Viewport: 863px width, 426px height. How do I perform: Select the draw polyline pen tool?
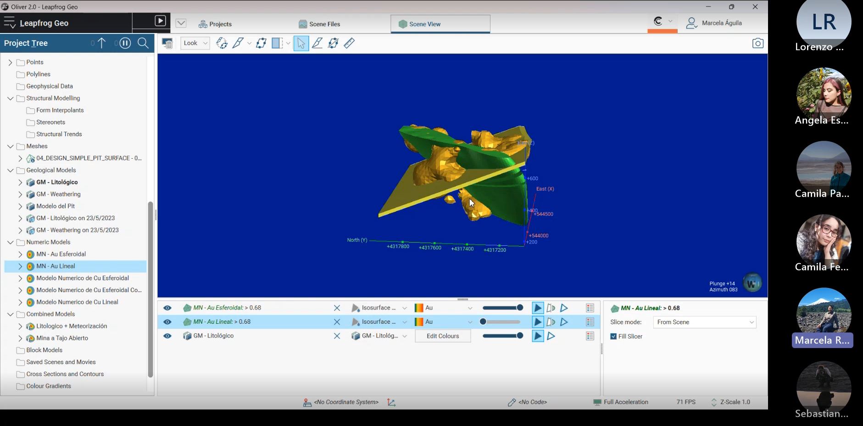(x=317, y=43)
